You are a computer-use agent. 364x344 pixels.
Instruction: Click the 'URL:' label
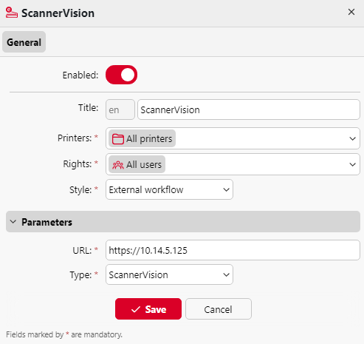pyautogui.click(x=82, y=251)
